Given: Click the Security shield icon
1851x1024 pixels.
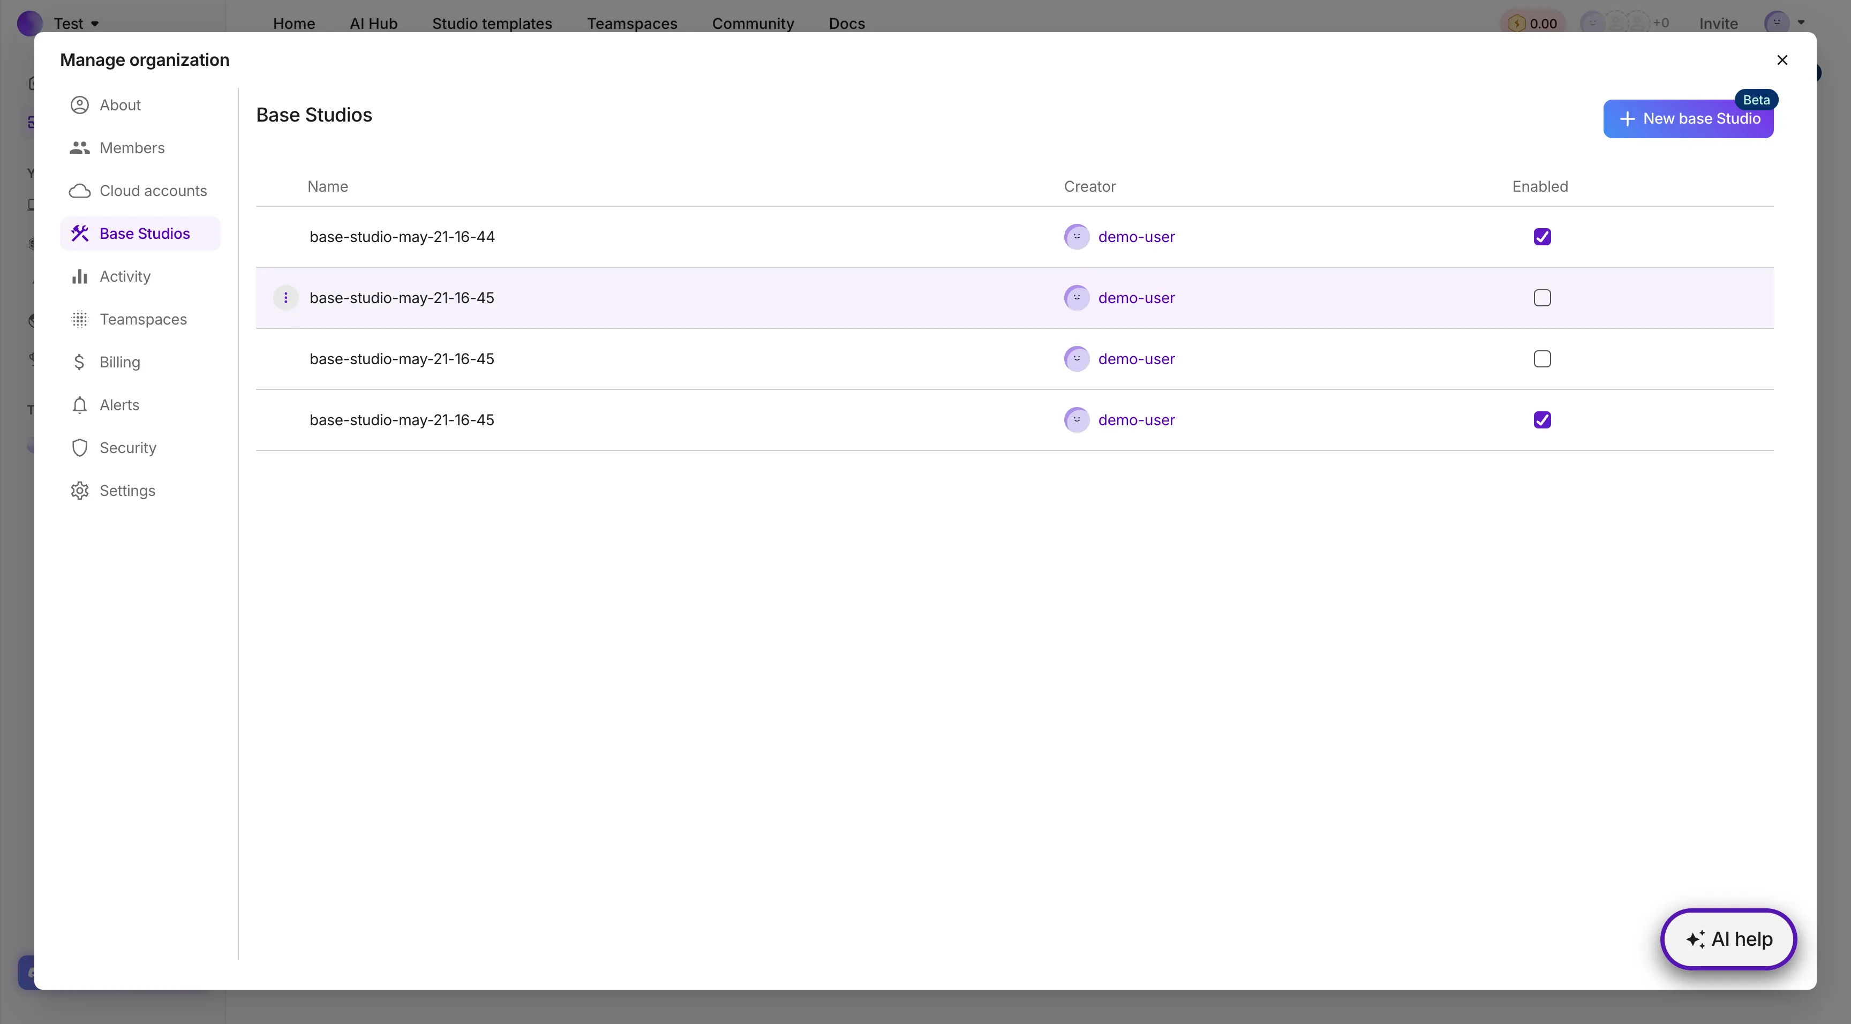Looking at the screenshot, I should 80,448.
